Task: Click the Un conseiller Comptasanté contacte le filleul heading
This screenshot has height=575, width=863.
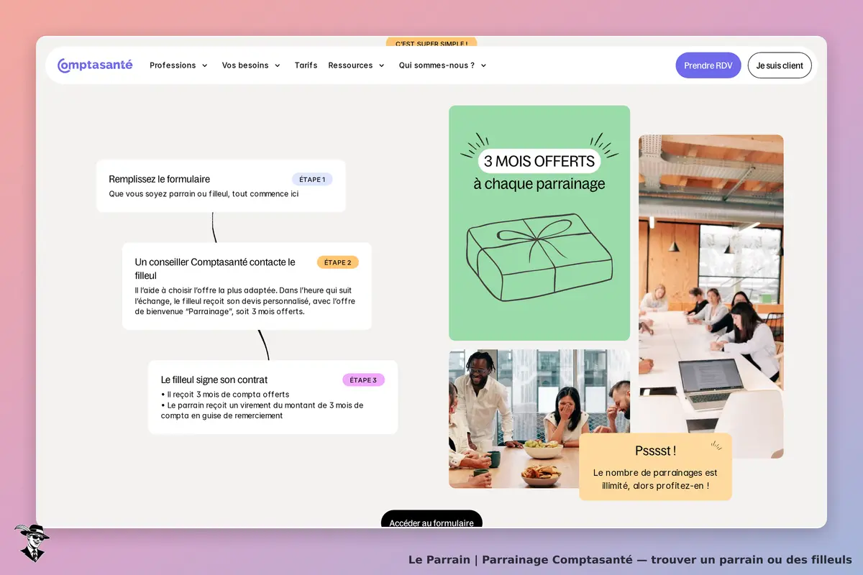Action: (x=215, y=269)
